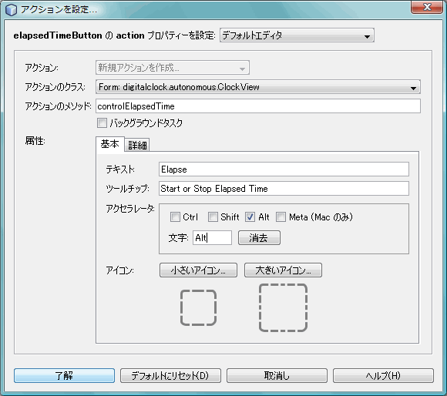The height and width of the screenshot is (396, 447).
Task: Uncheck the Alt accelerator checkbox
Action: (x=250, y=217)
